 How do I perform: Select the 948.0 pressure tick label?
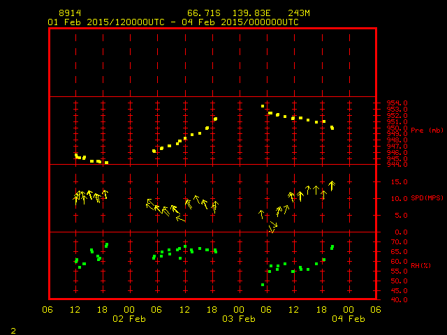click(397, 140)
